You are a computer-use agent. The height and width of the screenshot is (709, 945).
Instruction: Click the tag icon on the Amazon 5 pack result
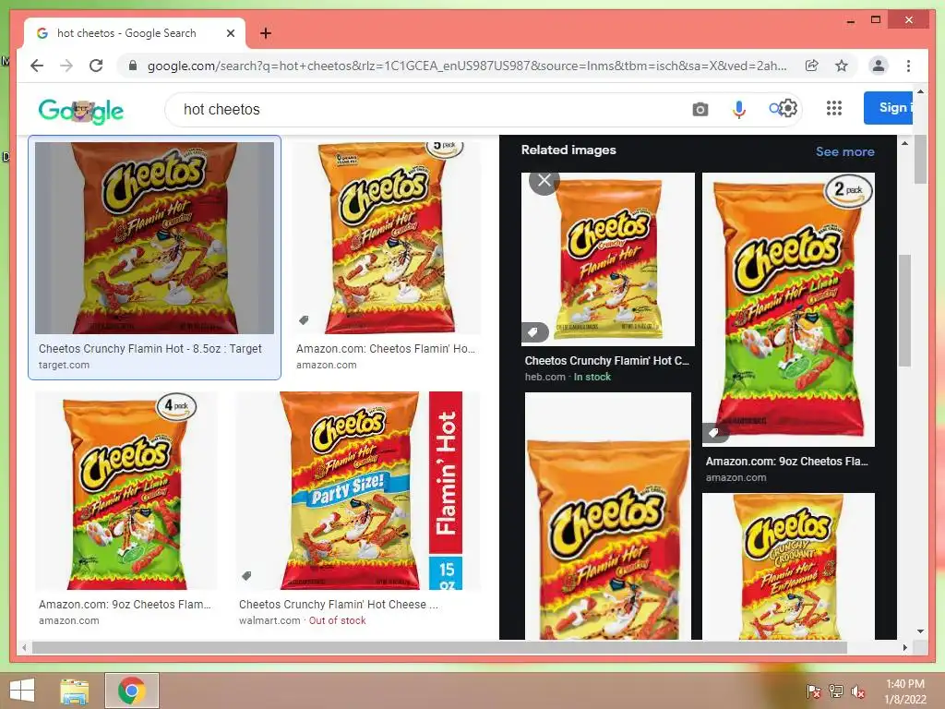(x=304, y=320)
